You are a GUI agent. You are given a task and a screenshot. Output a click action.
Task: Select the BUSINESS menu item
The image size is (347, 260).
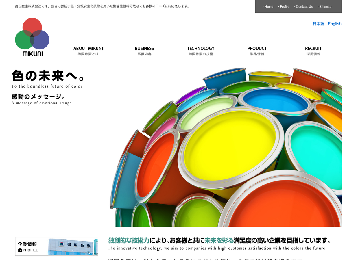tap(144, 51)
